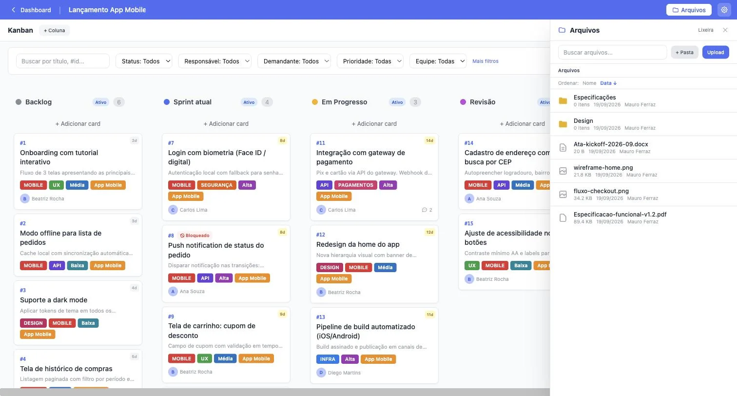Open the Prioridade: Todas dropdown
Viewport: 737px width, 396px height.
pyautogui.click(x=370, y=61)
